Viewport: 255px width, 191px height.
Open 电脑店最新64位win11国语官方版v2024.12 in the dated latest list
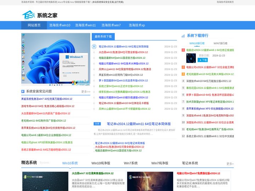click(x=122, y=58)
